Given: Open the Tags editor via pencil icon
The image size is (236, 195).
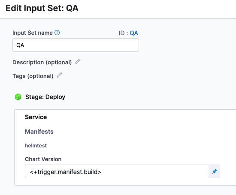Looking at the screenshot, I should (60, 75).
